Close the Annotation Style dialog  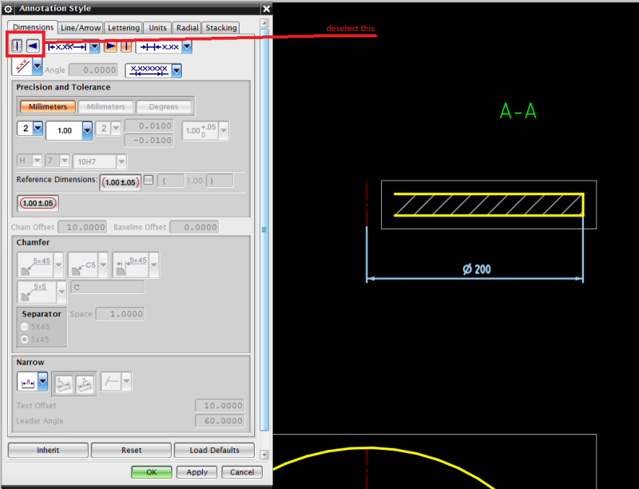coord(266,9)
